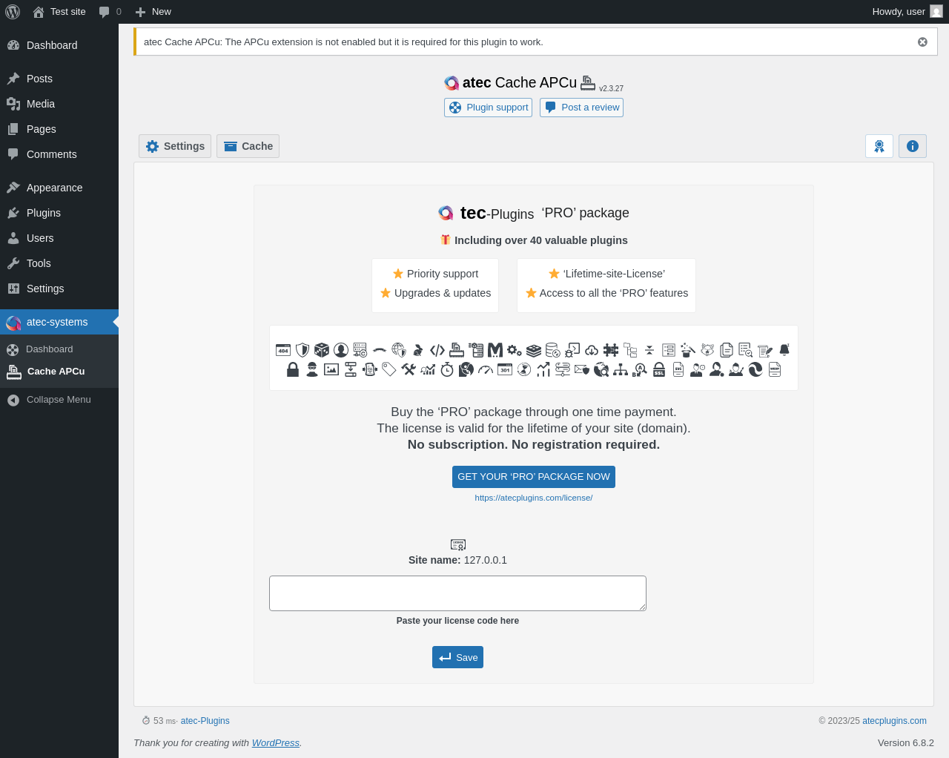Click the SVG file plugin icon

tap(678, 369)
